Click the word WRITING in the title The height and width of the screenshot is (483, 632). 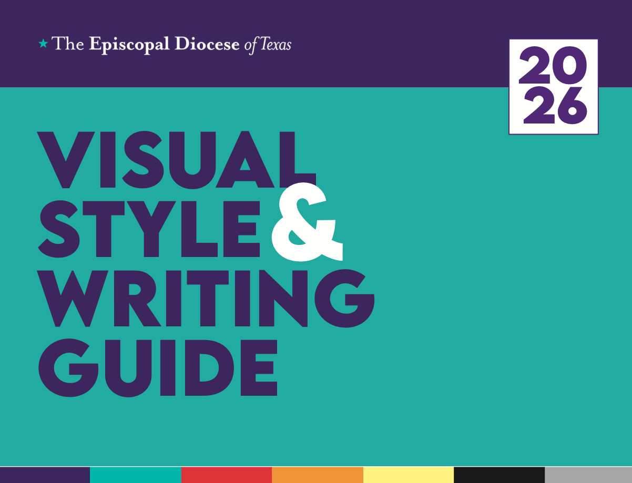click(207, 299)
